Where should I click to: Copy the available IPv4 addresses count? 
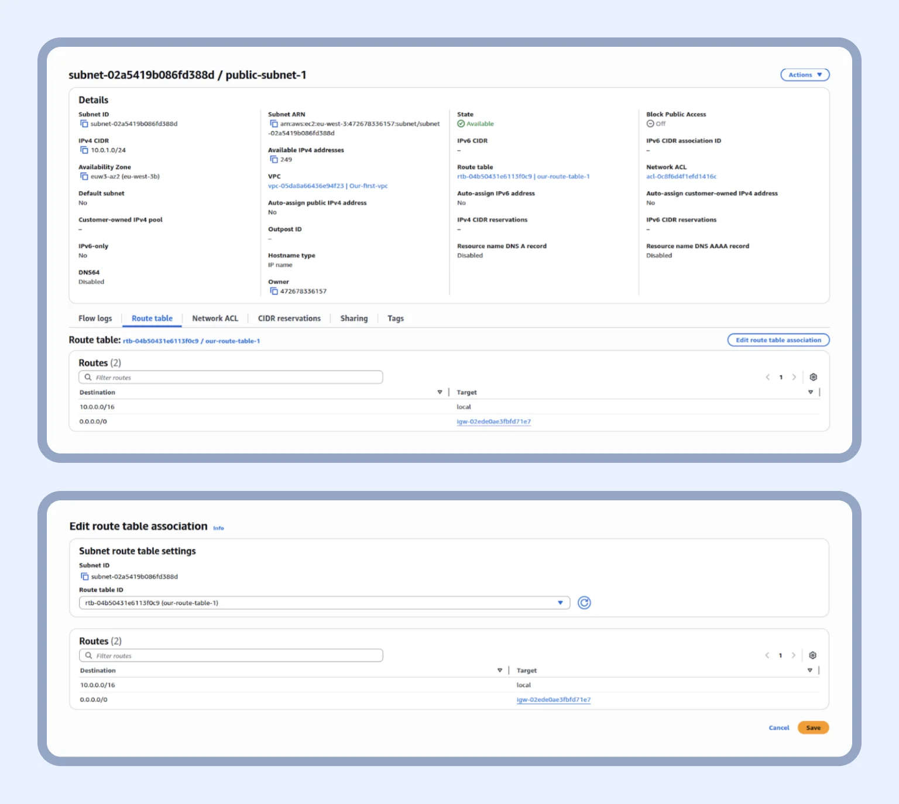pos(275,159)
